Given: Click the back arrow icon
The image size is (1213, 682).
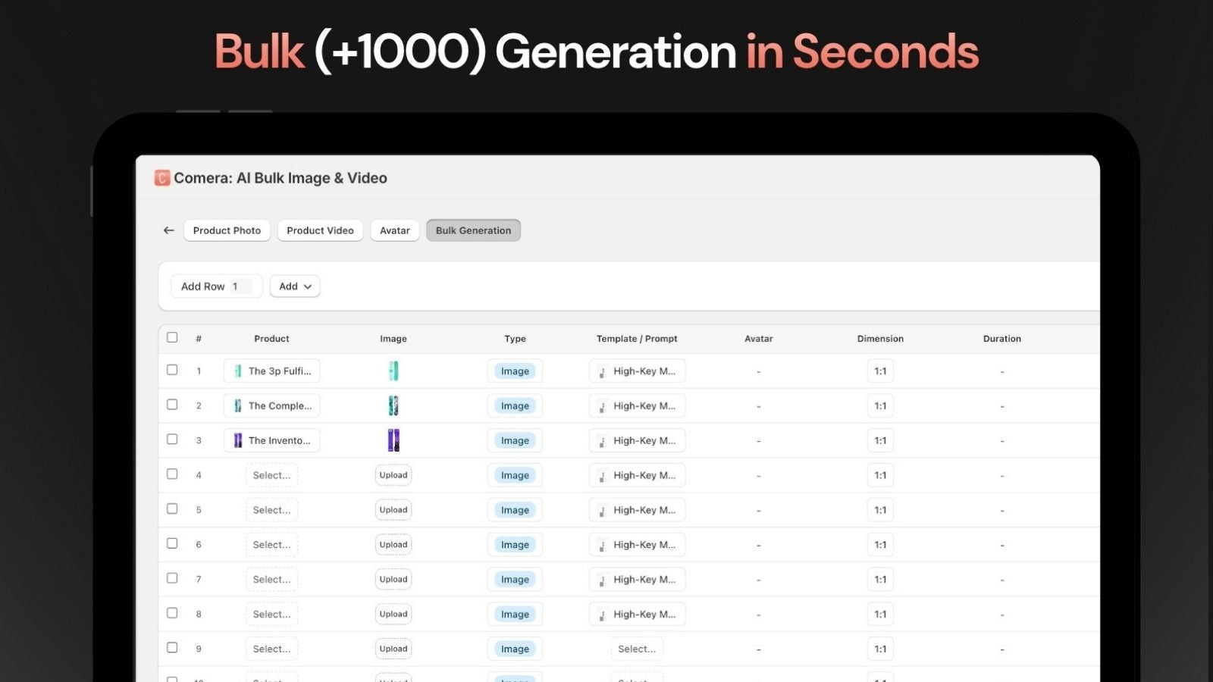Looking at the screenshot, I should pos(168,230).
